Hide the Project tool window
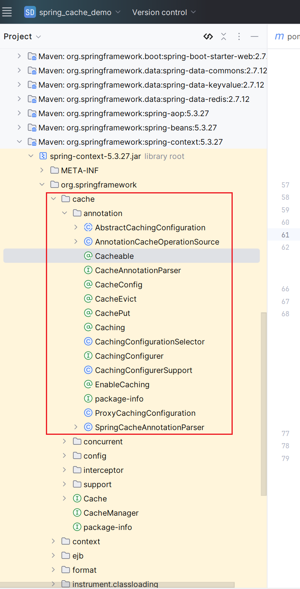 point(254,36)
